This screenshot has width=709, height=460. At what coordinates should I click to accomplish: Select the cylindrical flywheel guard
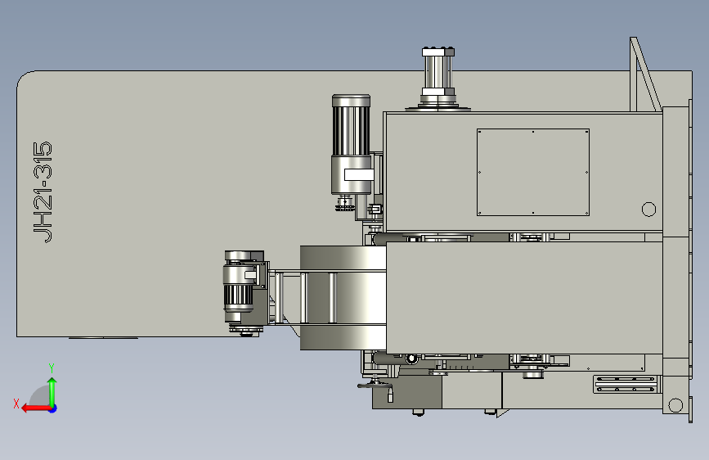tap(343, 298)
